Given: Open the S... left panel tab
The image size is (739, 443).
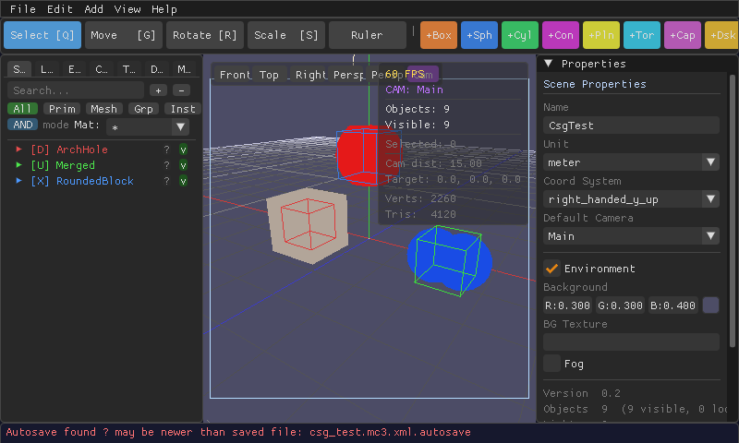Looking at the screenshot, I should 19,69.
